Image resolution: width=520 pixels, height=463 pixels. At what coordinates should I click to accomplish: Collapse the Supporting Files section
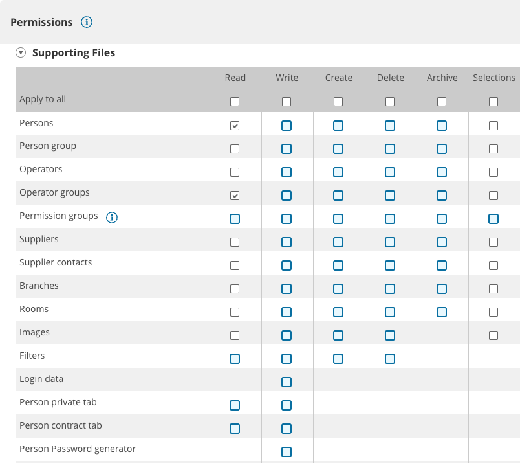tap(20, 52)
